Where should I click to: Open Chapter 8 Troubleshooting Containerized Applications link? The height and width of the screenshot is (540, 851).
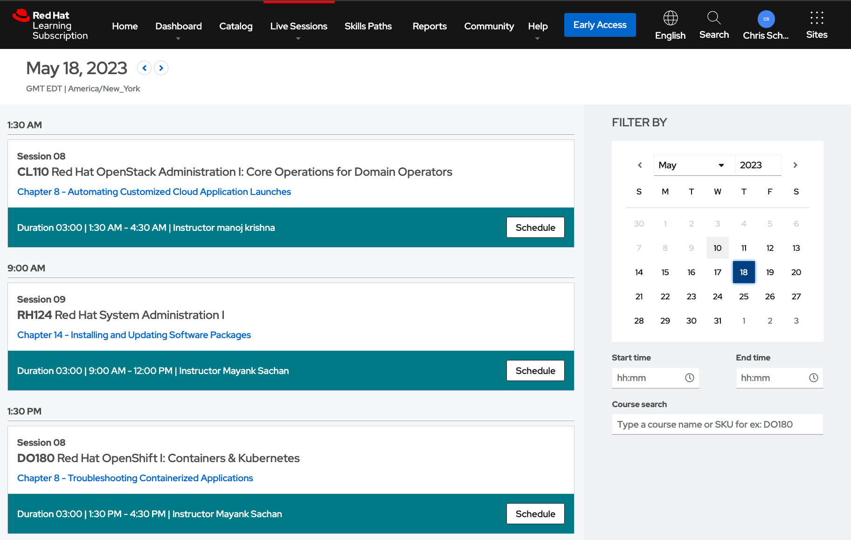135,478
